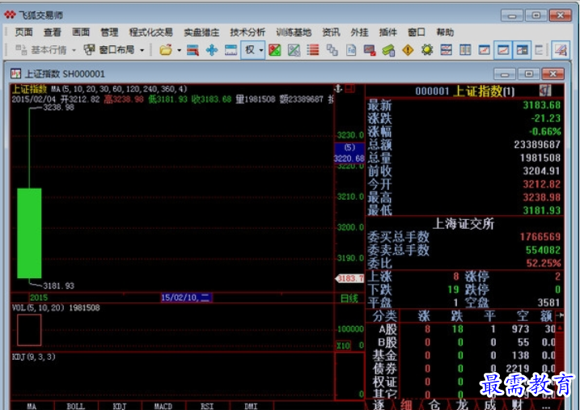The image size is (580, 410).
Task: Click the green money stack icon
Action: click(x=388, y=50)
